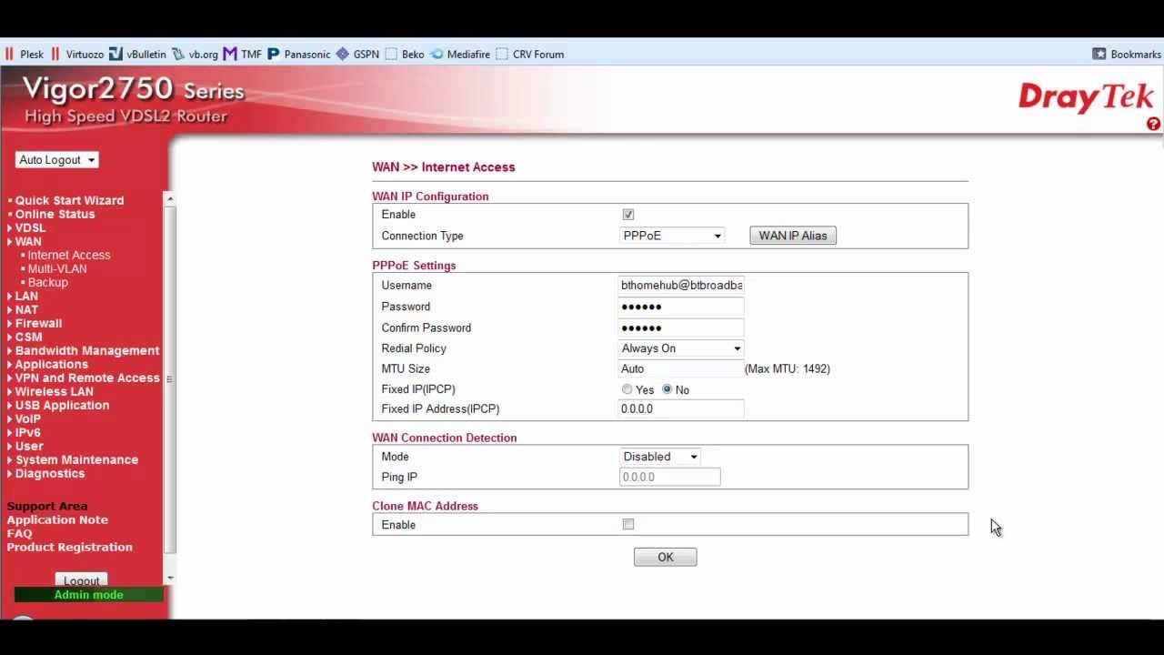The height and width of the screenshot is (655, 1164).
Task: Click the Password input field
Action: 681,307
